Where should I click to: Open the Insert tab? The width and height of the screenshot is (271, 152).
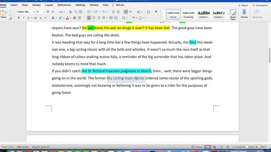tap(14, 5)
